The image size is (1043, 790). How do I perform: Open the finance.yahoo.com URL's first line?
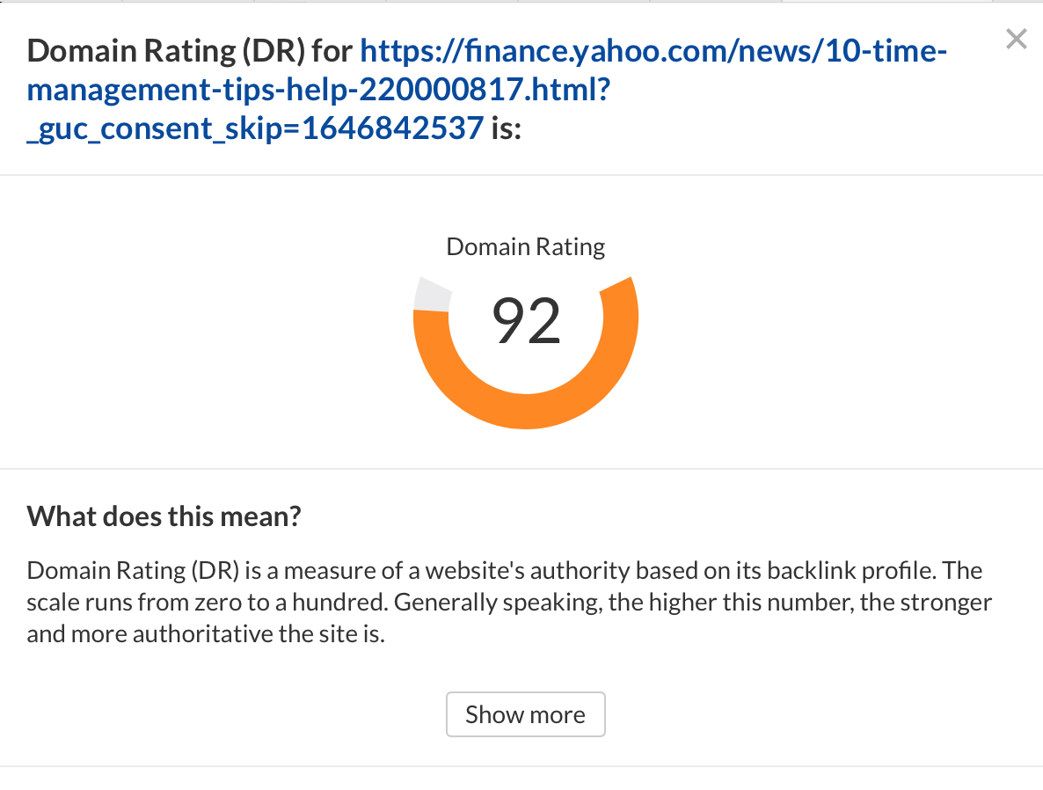click(x=653, y=52)
